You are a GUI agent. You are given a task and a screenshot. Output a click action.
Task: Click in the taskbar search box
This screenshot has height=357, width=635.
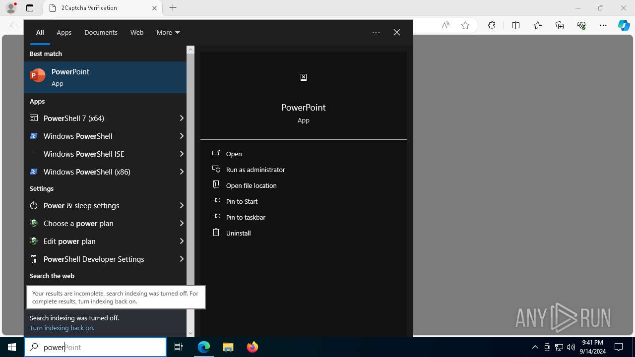[95, 347]
